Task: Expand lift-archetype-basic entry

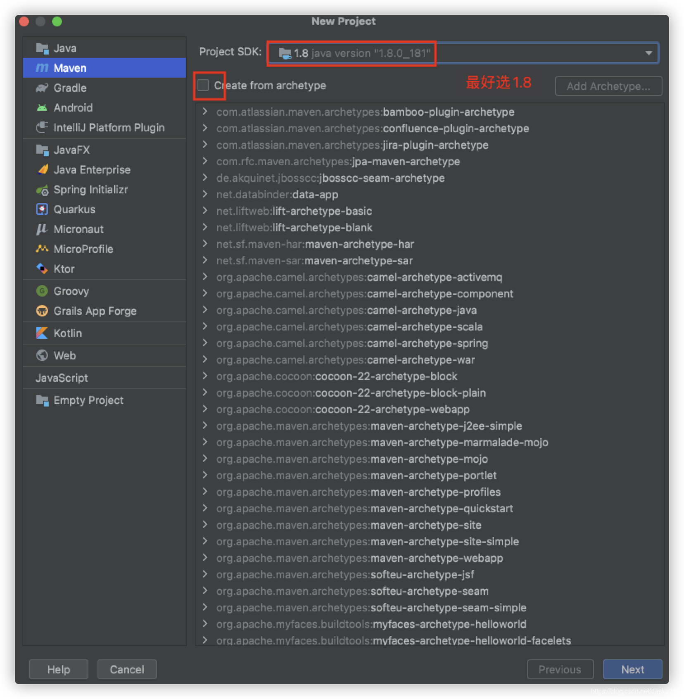Action: [x=205, y=211]
